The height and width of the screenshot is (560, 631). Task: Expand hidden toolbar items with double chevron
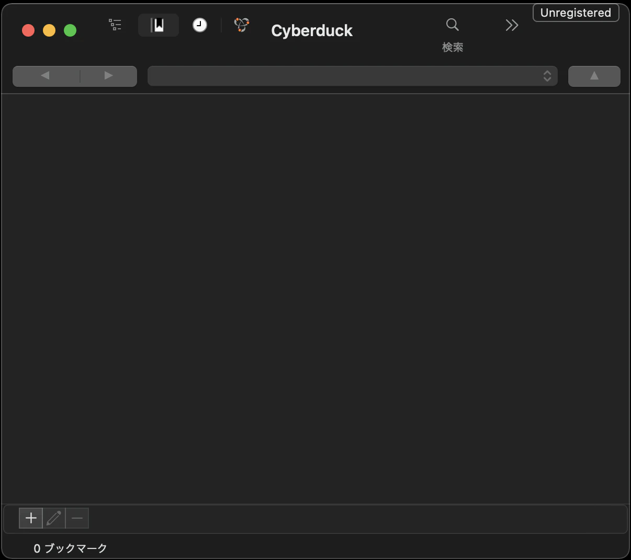[512, 25]
